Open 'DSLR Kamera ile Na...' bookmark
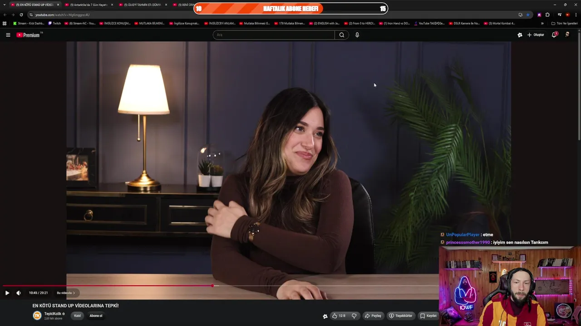The width and height of the screenshot is (581, 326). click(x=464, y=23)
